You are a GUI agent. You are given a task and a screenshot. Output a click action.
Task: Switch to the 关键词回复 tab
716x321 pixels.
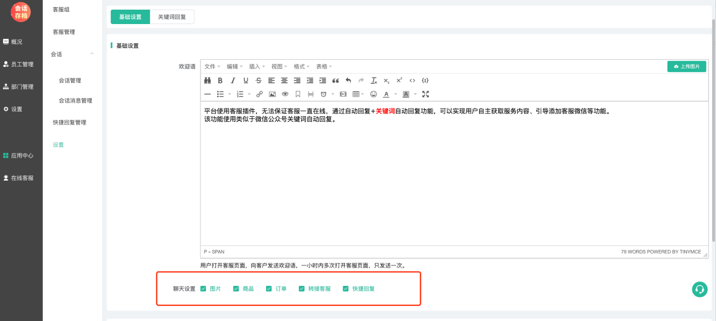coord(172,17)
